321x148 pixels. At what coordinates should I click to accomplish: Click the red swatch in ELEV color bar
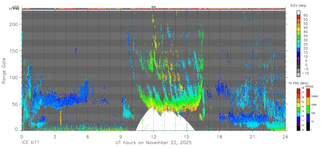(x=299, y=17)
